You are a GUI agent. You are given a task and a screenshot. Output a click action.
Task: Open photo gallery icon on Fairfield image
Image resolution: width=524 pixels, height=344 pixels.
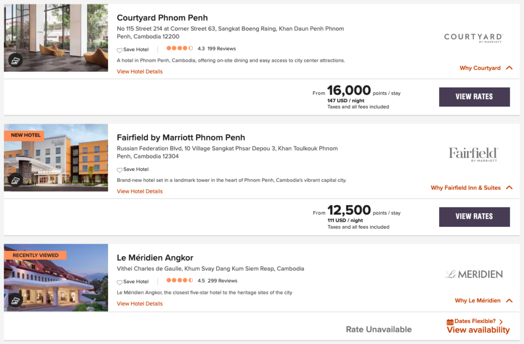pyautogui.click(x=15, y=180)
